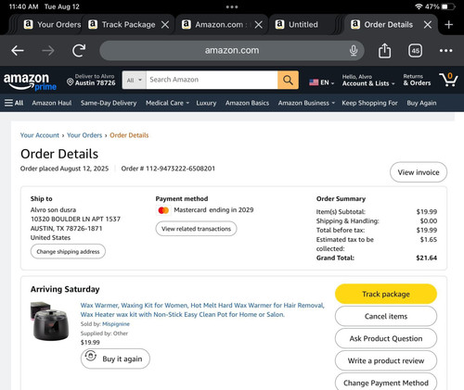Open the tab overview showing 45 tabs
This screenshot has height=390, width=464.
pyautogui.click(x=415, y=51)
